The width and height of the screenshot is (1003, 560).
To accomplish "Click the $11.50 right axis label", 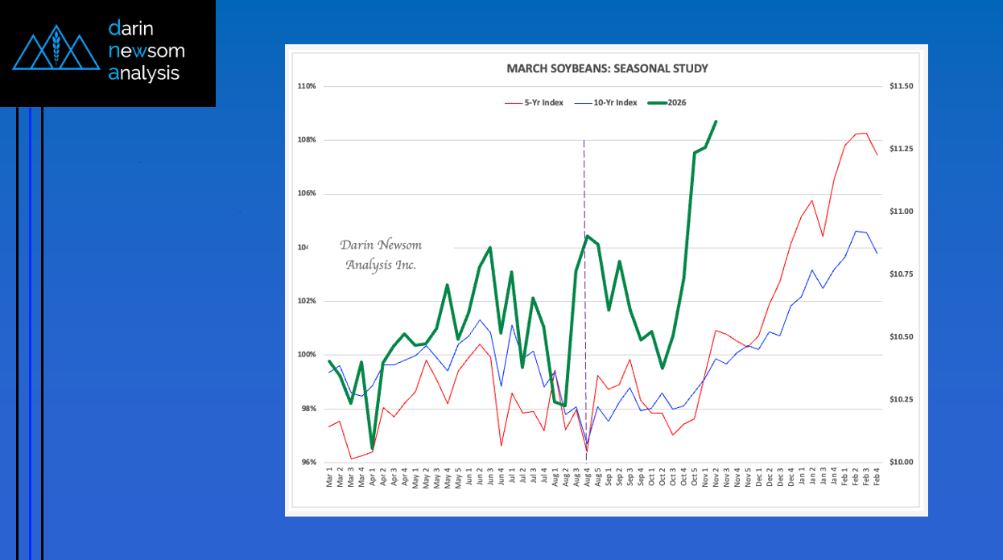I will coord(901,86).
